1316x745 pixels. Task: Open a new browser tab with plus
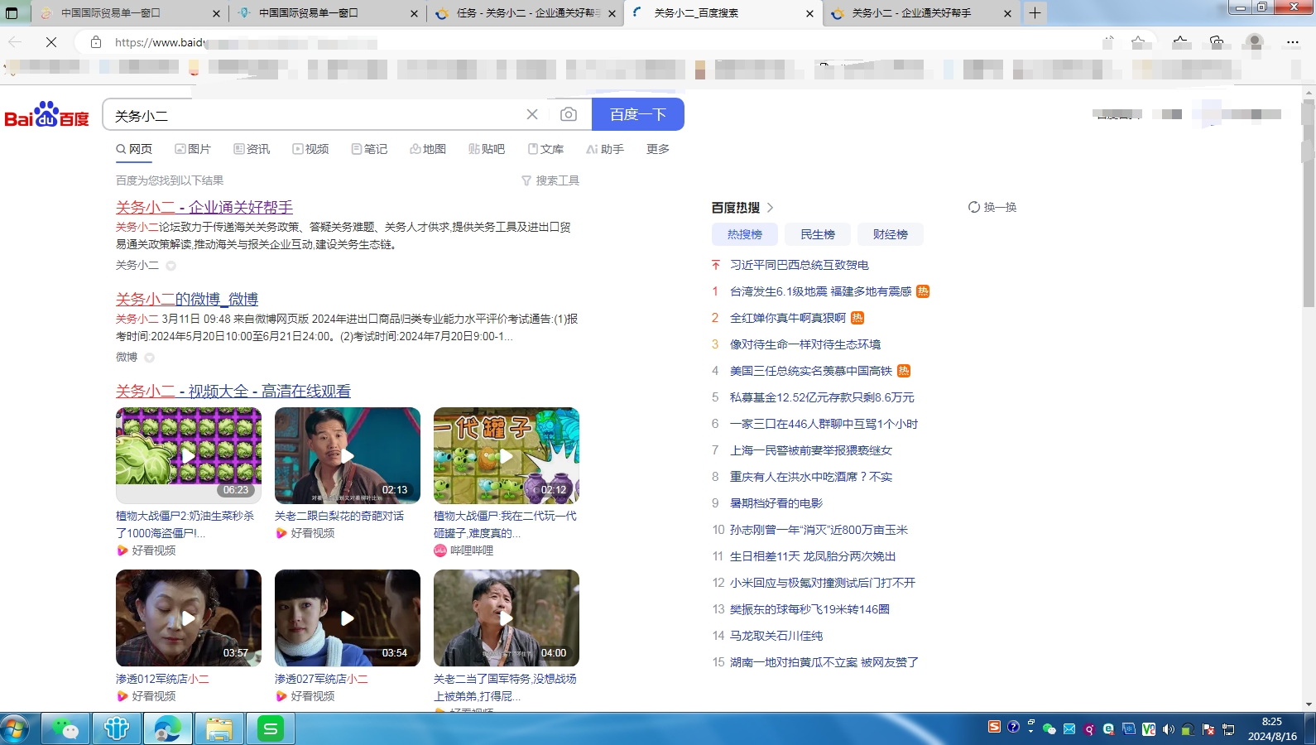pos(1035,13)
